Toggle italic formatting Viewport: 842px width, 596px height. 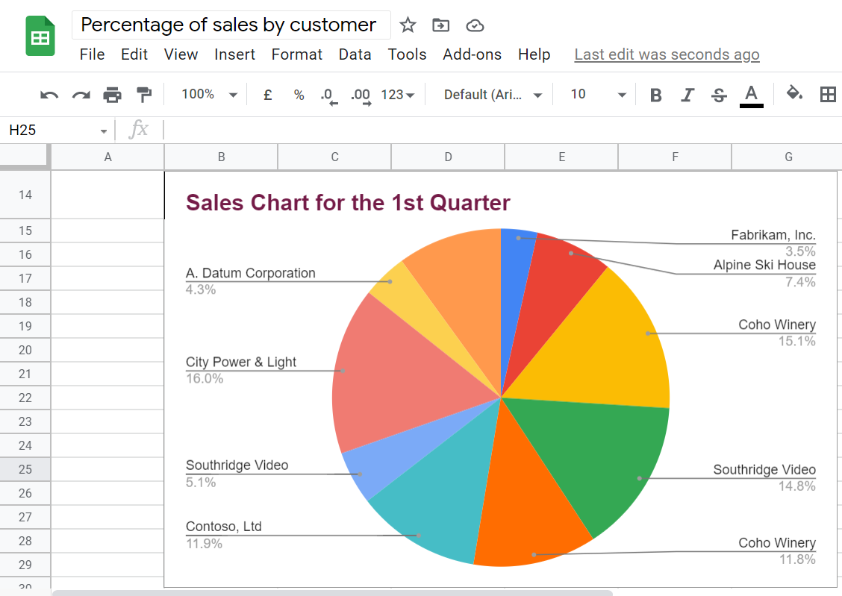point(687,95)
